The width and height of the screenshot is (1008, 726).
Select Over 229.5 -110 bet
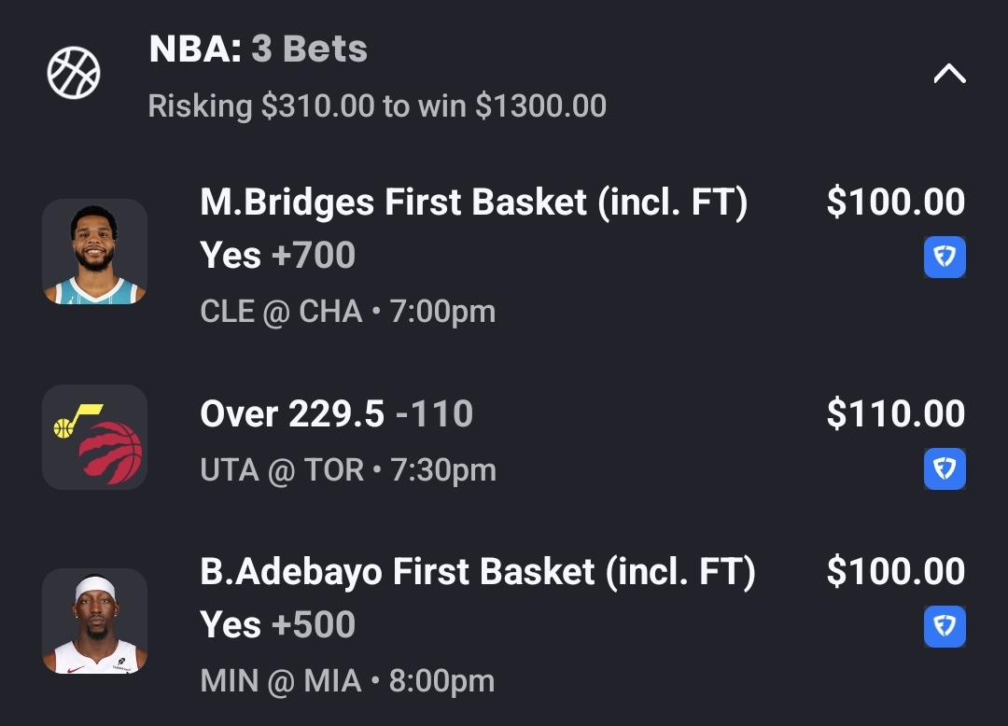coord(336,414)
